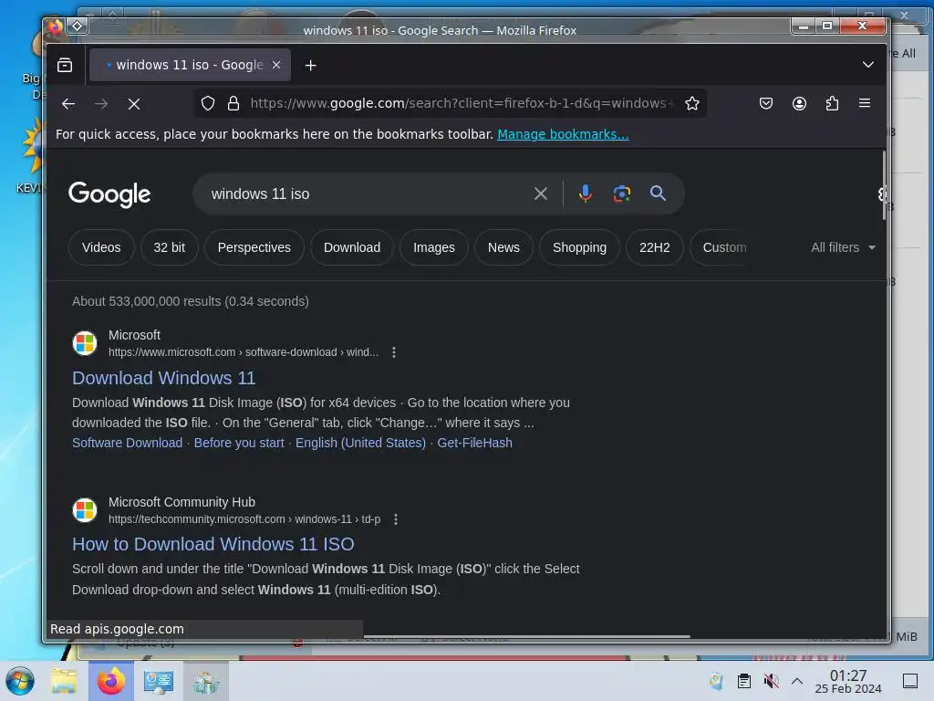The height and width of the screenshot is (701, 934).
Task: View site security padlock info
Action: [x=233, y=104]
